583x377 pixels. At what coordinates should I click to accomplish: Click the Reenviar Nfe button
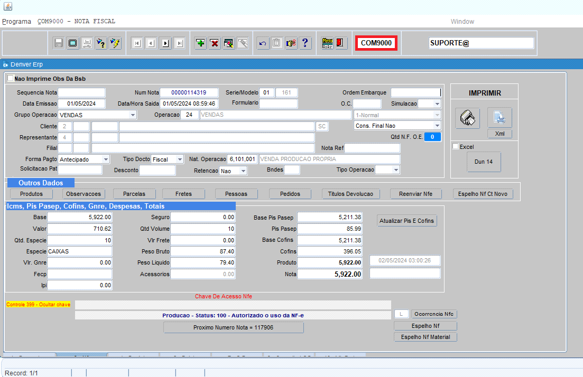415,194
